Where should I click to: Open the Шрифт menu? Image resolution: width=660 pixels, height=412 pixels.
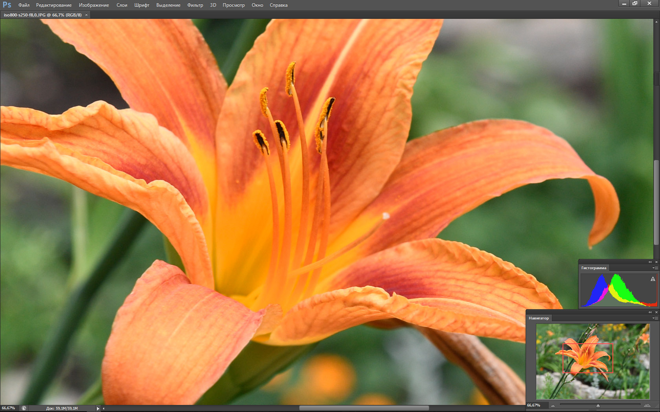pyautogui.click(x=142, y=5)
